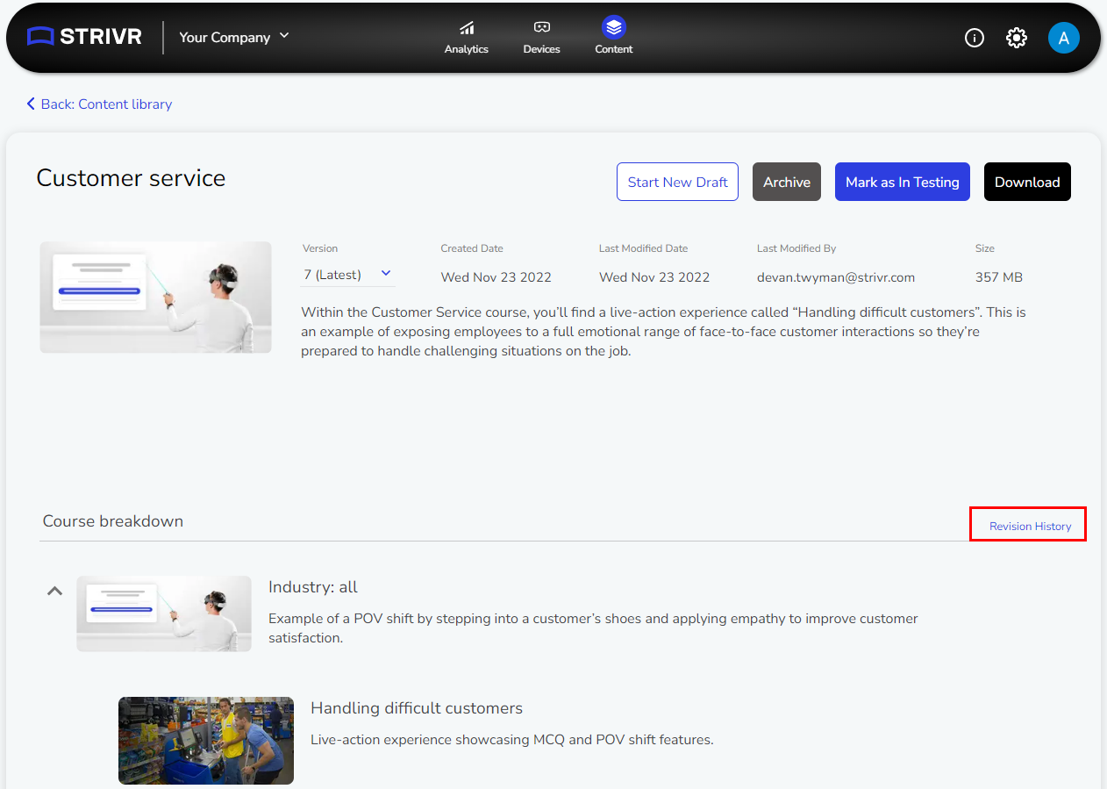The image size is (1107, 789).
Task: Download the course
Action: tap(1027, 182)
